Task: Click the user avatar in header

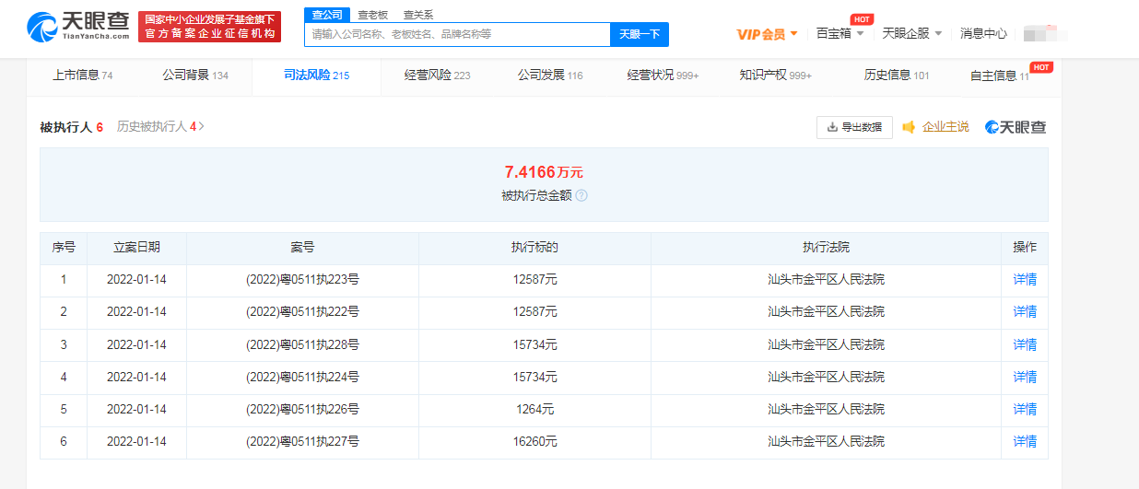Action: click(x=1044, y=33)
